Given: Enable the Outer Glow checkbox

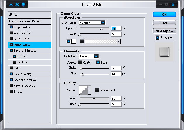Looking at the screenshot, I should click(x=11, y=39).
